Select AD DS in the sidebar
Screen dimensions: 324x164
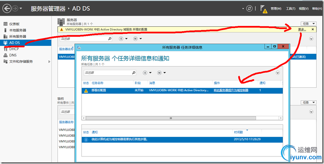(x=26, y=43)
